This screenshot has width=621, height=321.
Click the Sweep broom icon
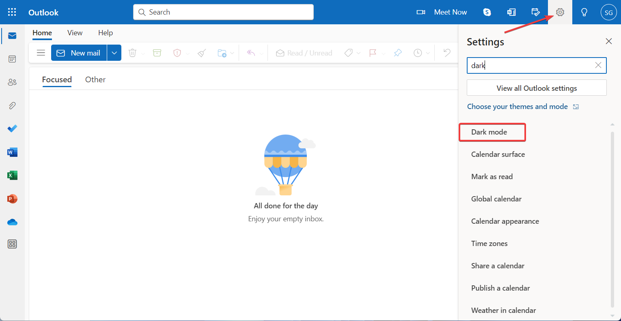tap(202, 53)
